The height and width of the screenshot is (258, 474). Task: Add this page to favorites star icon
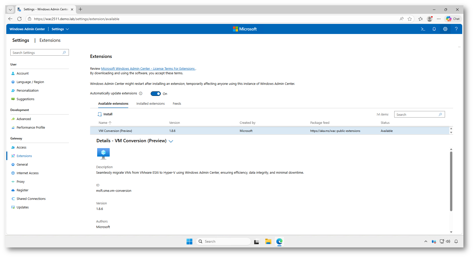(410, 19)
